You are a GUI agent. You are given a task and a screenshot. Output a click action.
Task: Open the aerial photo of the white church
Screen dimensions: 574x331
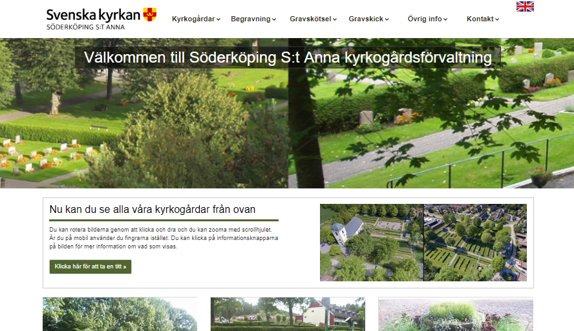pos(372,243)
